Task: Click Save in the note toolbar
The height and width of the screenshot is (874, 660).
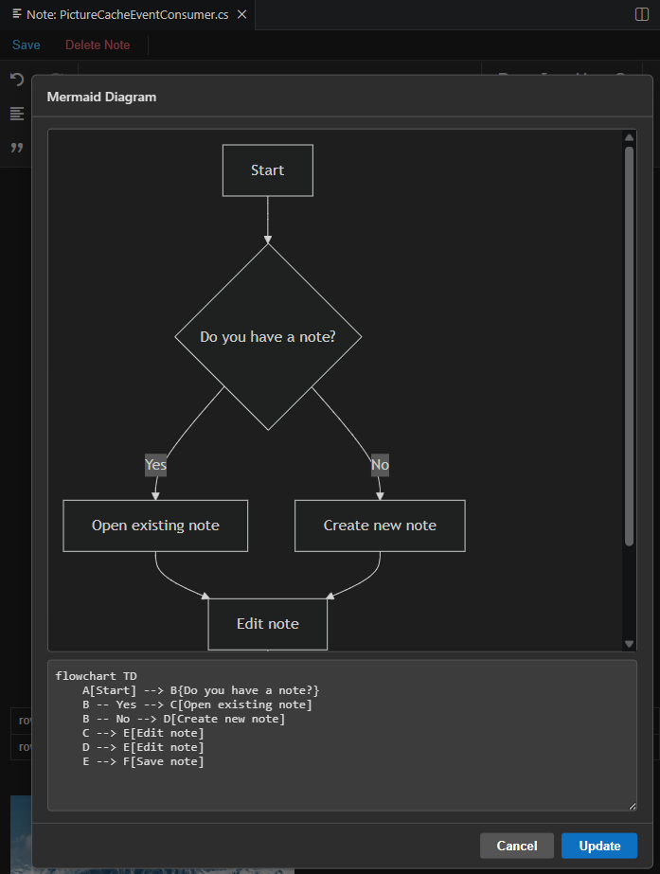Action: [27, 45]
